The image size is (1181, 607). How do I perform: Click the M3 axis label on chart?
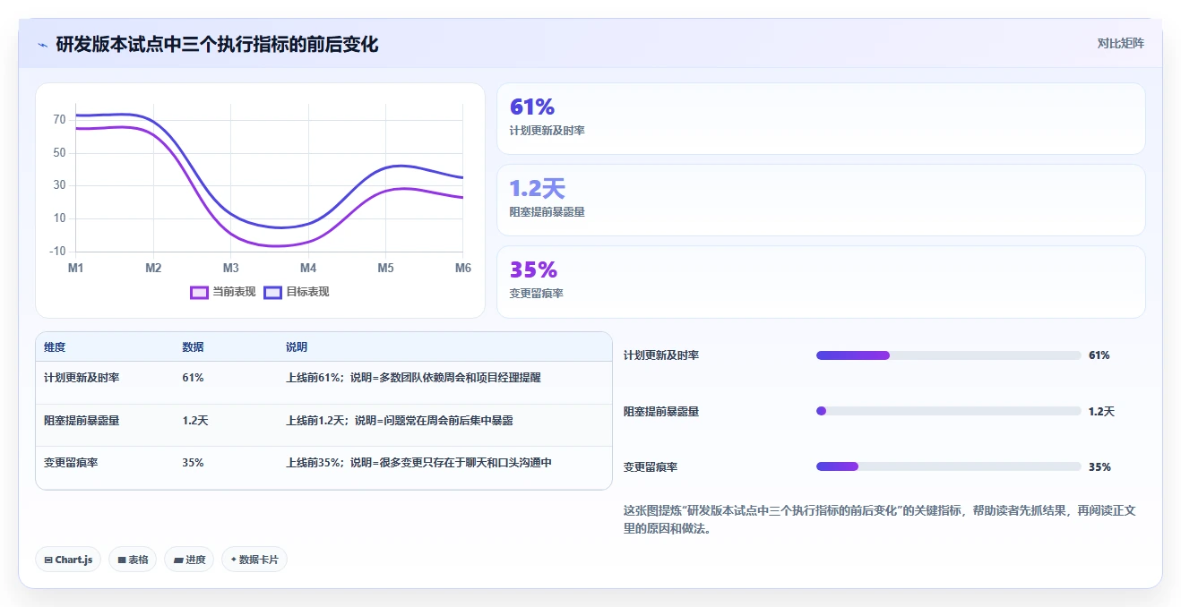[x=231, y=268]
